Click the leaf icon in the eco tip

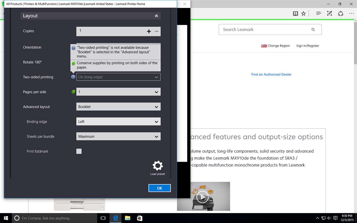(73, 63)
